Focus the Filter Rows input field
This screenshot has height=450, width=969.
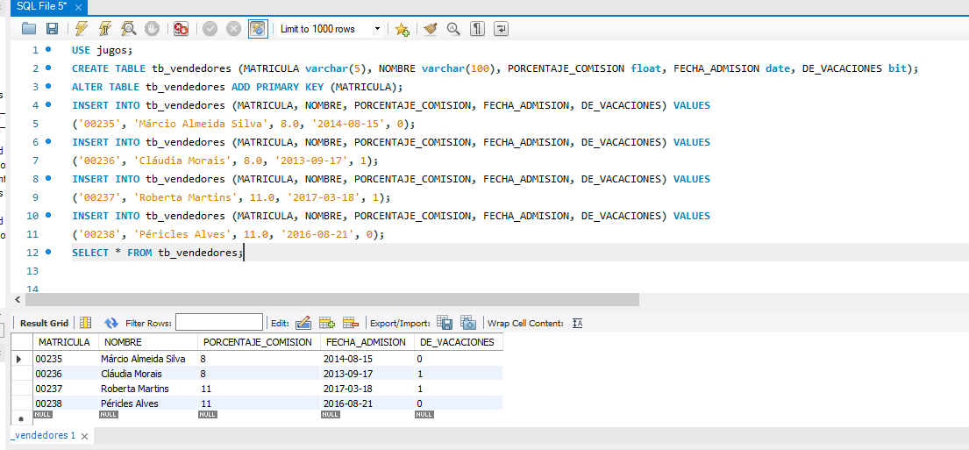[x=219, y=322]
